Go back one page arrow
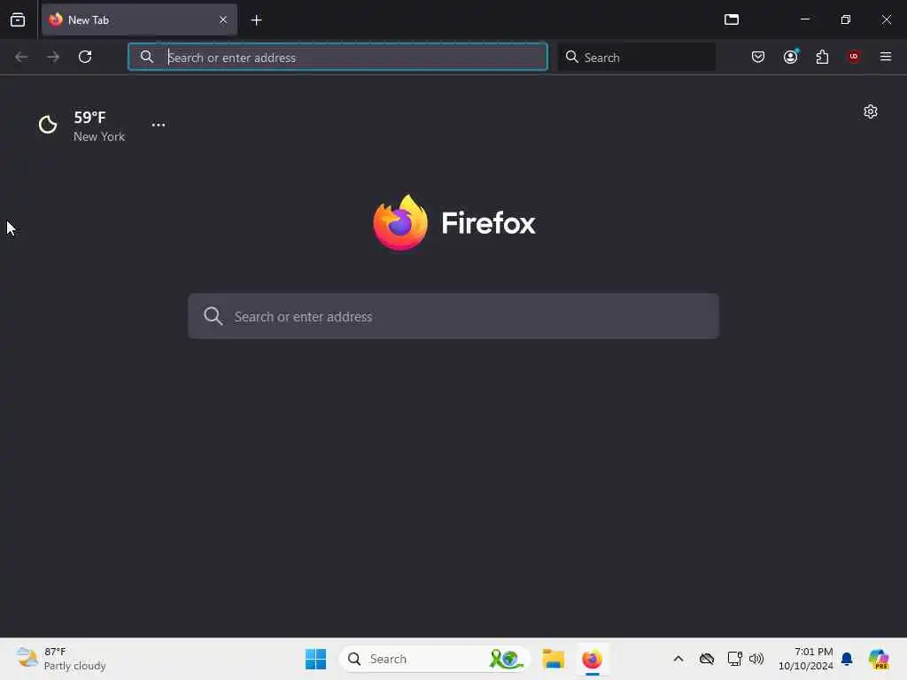Screen dimensions: 907x680 [x=21, y=57]
